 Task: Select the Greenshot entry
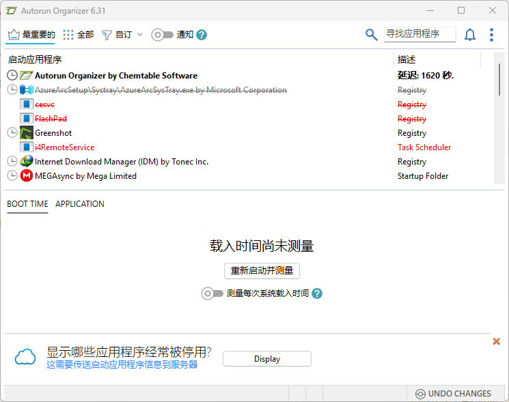[53, 133]
